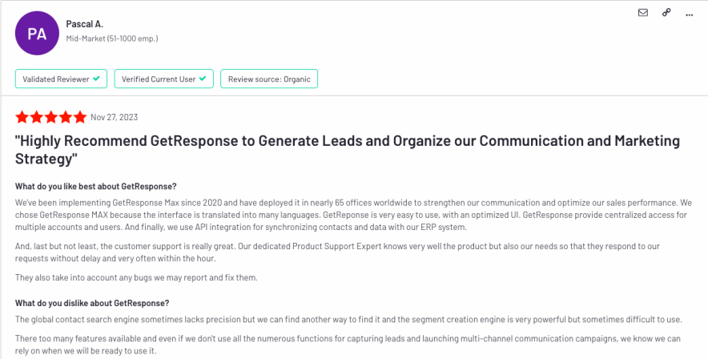Click the Validated Reviewer checkmark icon
708x359 pixels.
click(96, 79)
